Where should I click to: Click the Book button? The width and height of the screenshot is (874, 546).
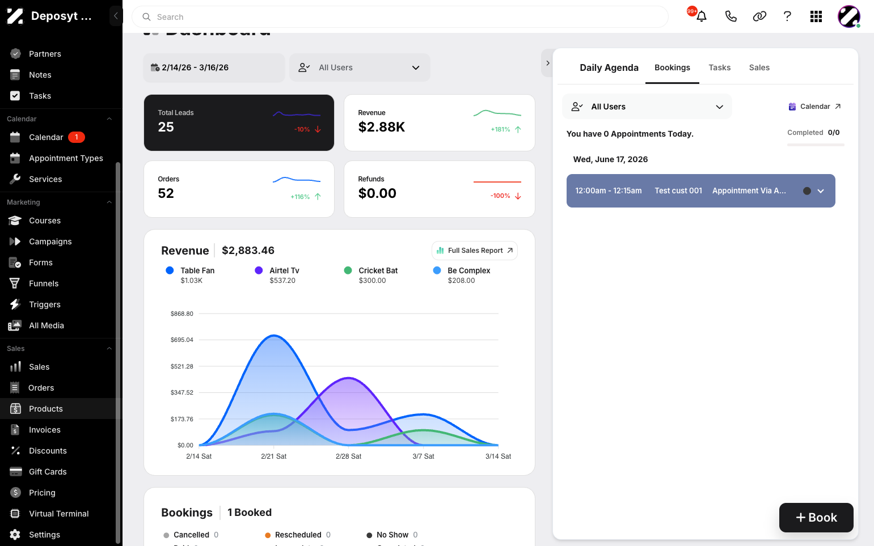click(x=816, y=518)
